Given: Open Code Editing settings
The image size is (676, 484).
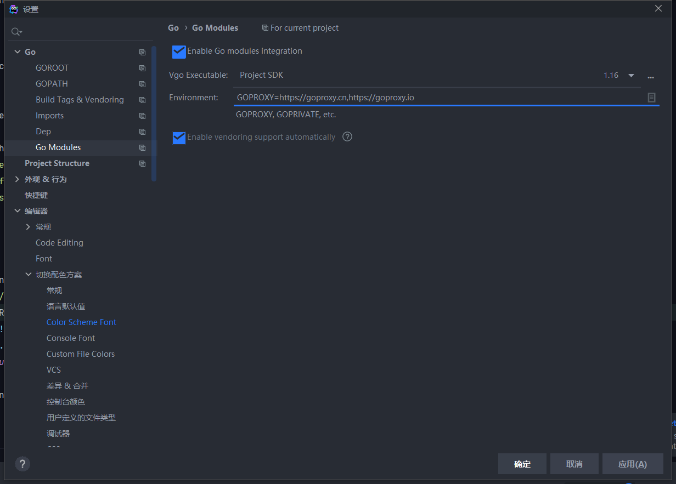Looking at the screenshot, I should click(59, 243).
